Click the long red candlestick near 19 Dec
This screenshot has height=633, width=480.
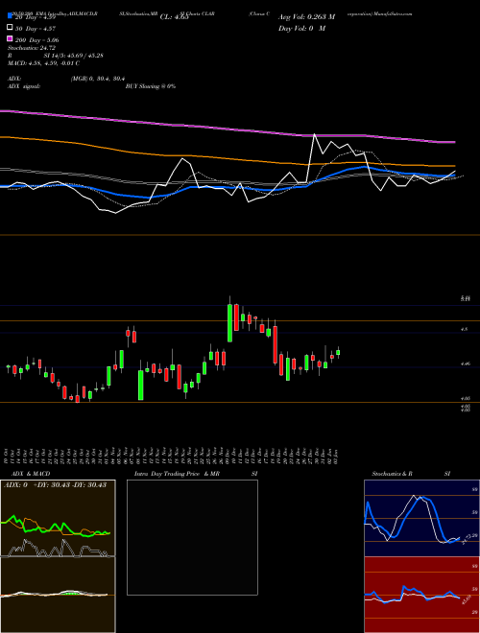(276, 344)
